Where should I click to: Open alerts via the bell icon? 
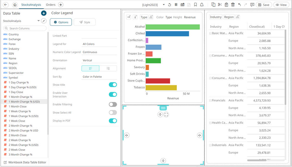pyautogui.click(x=202, y=5)
